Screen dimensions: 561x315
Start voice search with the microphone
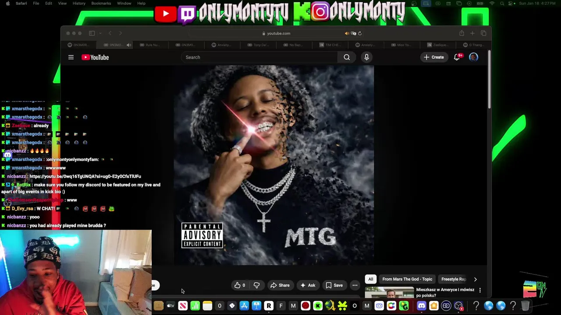coord(367,57)
